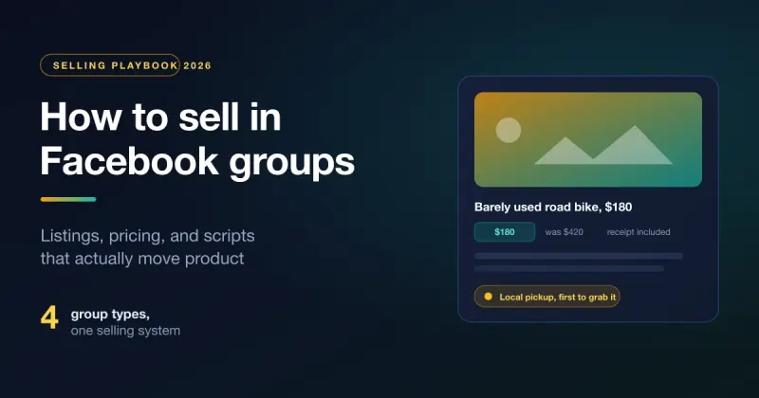Screen dimensions: 759x398
Task: Click the 'group types,' text
Action: click(110, 314)
